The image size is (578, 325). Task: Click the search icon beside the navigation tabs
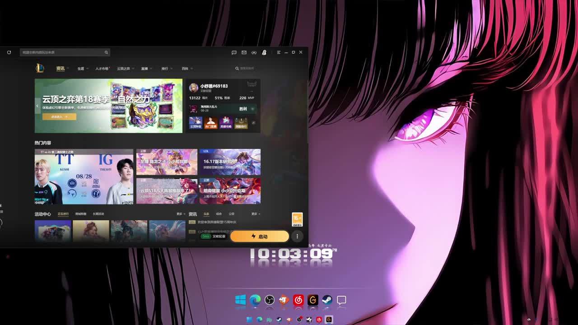(237, 69)
